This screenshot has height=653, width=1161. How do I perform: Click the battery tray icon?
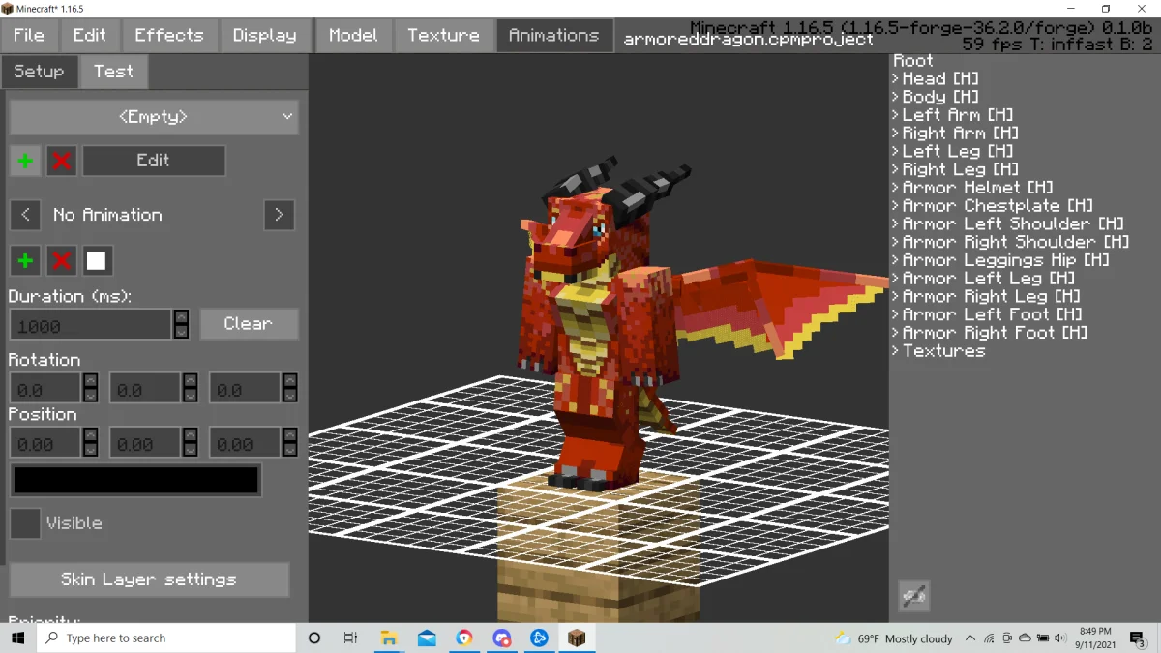pyautogui.click(x=1042, y=638)
